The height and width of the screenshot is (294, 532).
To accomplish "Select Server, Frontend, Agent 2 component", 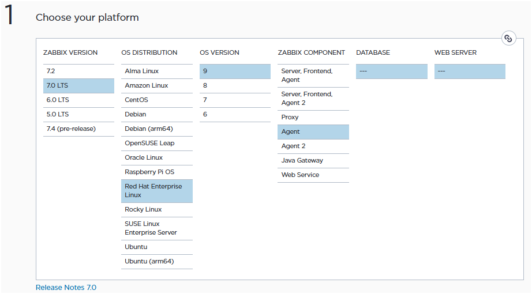I will click(x=313, y=99).
